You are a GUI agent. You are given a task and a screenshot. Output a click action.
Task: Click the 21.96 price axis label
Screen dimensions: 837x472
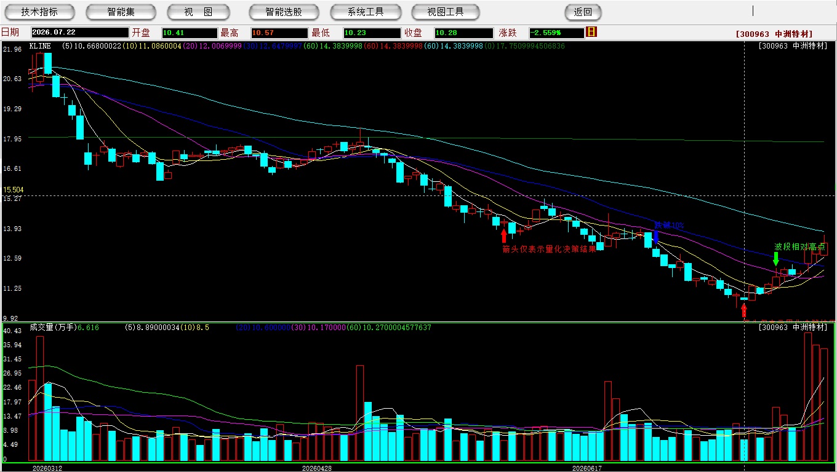[12, 49]
